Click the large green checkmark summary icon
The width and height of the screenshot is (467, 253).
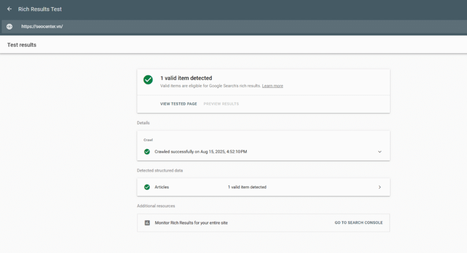point(148,80)
